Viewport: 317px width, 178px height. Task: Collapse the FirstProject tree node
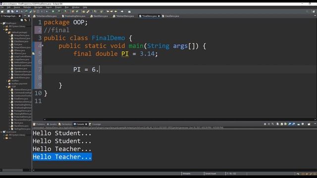(1, 23)
